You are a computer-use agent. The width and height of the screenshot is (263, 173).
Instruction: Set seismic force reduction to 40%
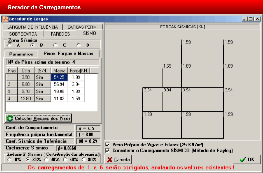click(47, 160)
